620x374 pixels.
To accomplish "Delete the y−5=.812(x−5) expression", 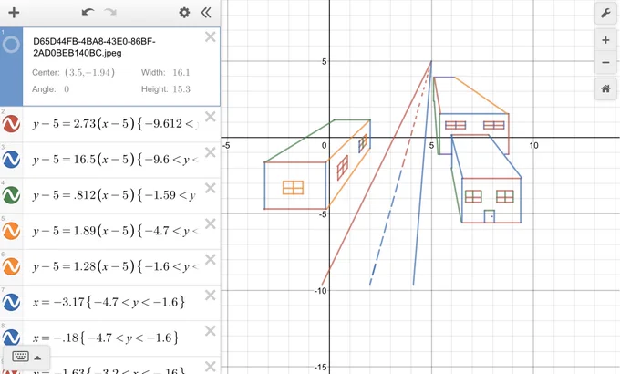I will (x=211, y=188).
